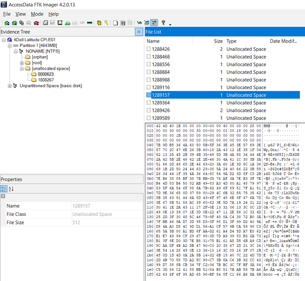This screenshot has height=281, width=305.
Task: Toggle automatic preview mode glasses icon
Action: pyautogui.click(x=139, y=23)
